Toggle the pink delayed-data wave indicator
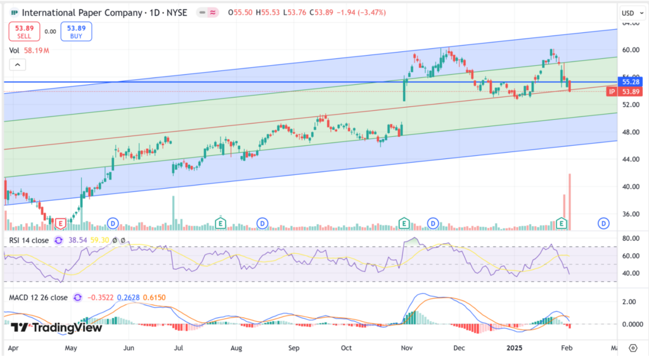Viewport: 649px width, 356px height. pos(213,13)
